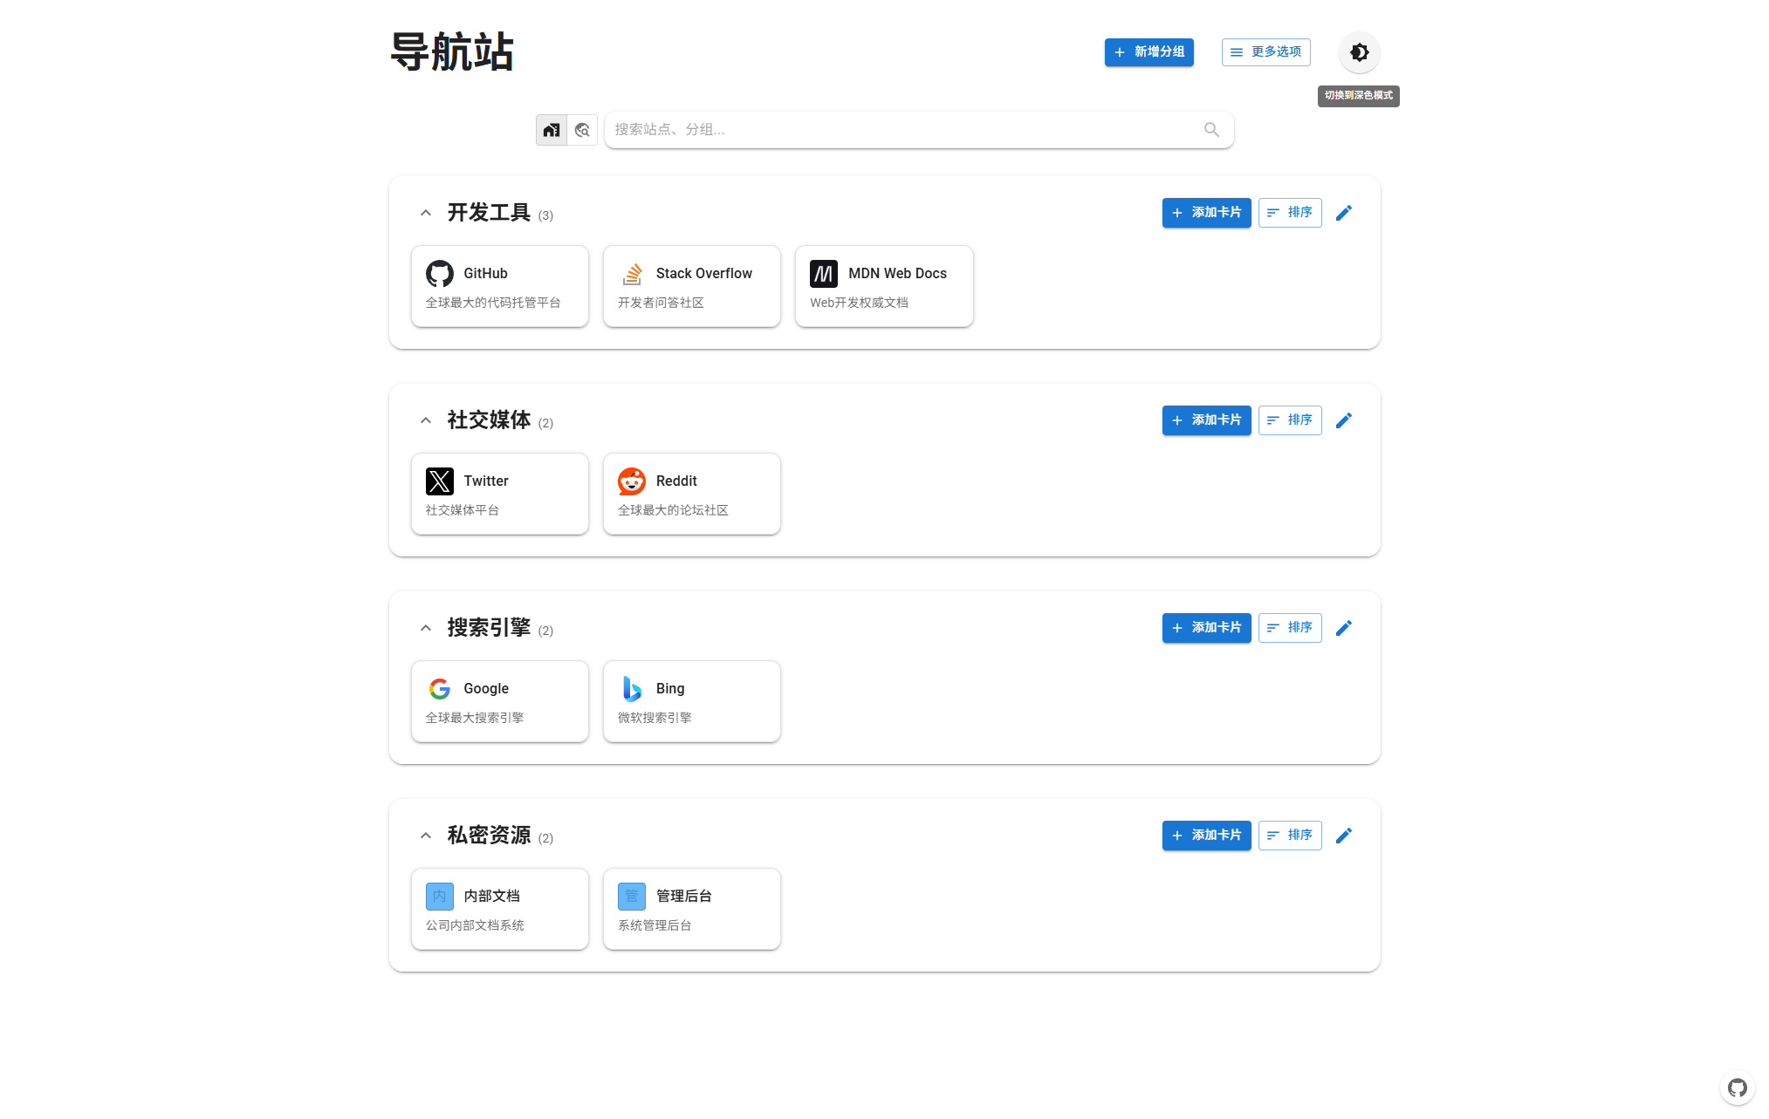Switch to site search mode (home icon)
This screenshot has height=1119, width=1769.
point(551,129)
